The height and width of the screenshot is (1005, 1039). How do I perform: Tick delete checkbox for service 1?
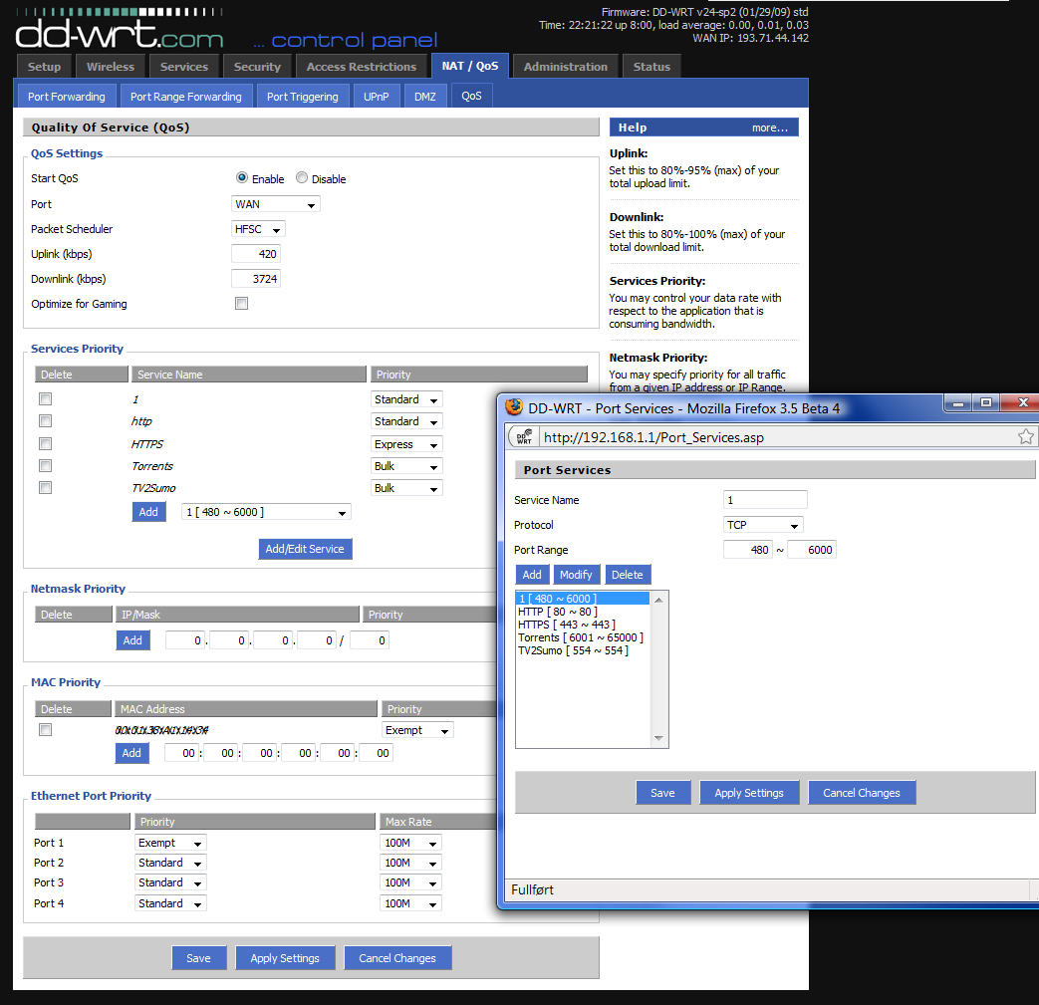45,398
